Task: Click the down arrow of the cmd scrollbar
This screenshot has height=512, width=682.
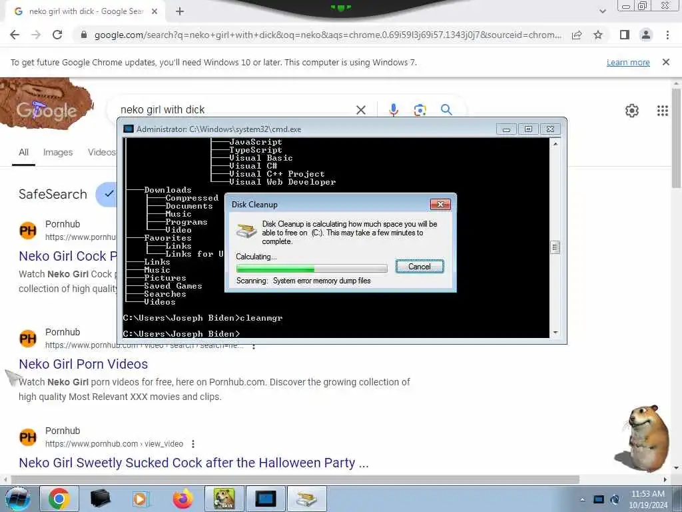Action: coord(555,333)
